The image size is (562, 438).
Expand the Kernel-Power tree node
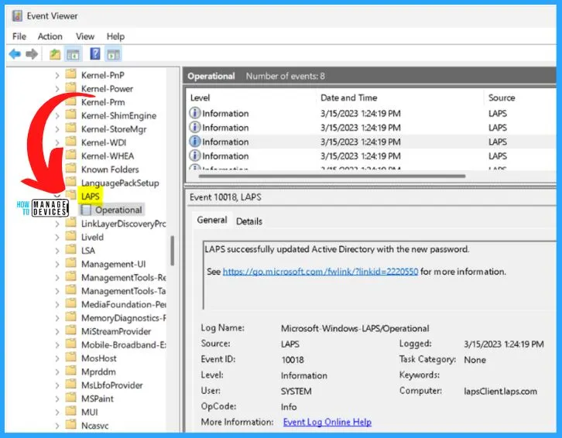pos(57,89)
